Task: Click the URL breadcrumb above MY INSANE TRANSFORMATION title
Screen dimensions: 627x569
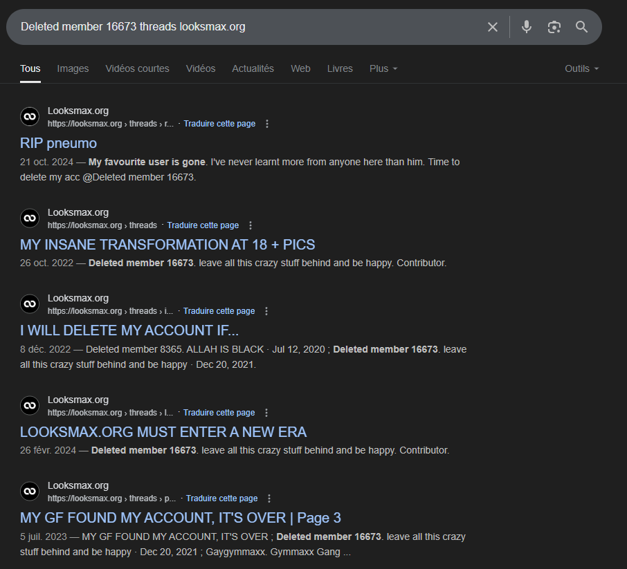Action: [102, 225]
